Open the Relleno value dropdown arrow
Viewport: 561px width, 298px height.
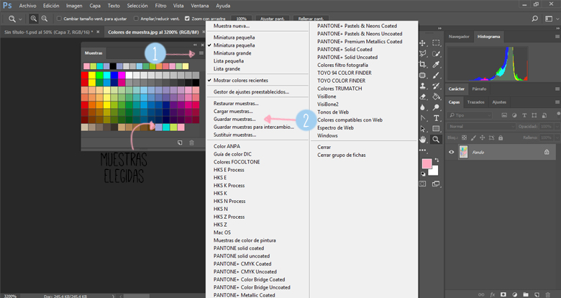[x=558, y=137]
